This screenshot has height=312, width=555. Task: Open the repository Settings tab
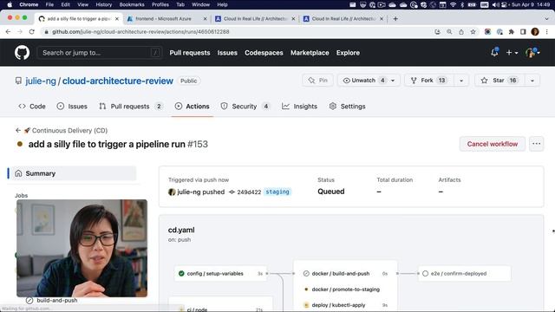tap(347, 106)
